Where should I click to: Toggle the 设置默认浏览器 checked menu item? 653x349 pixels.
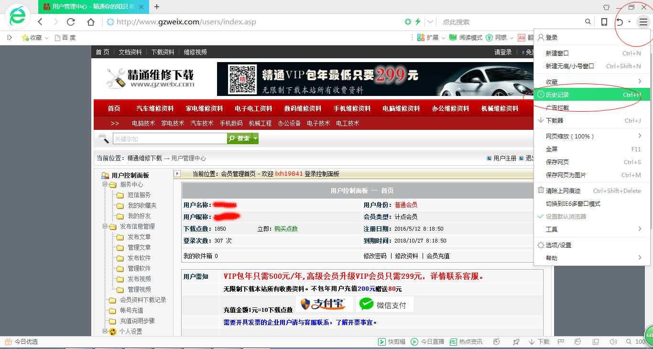(x=566, y=217)
